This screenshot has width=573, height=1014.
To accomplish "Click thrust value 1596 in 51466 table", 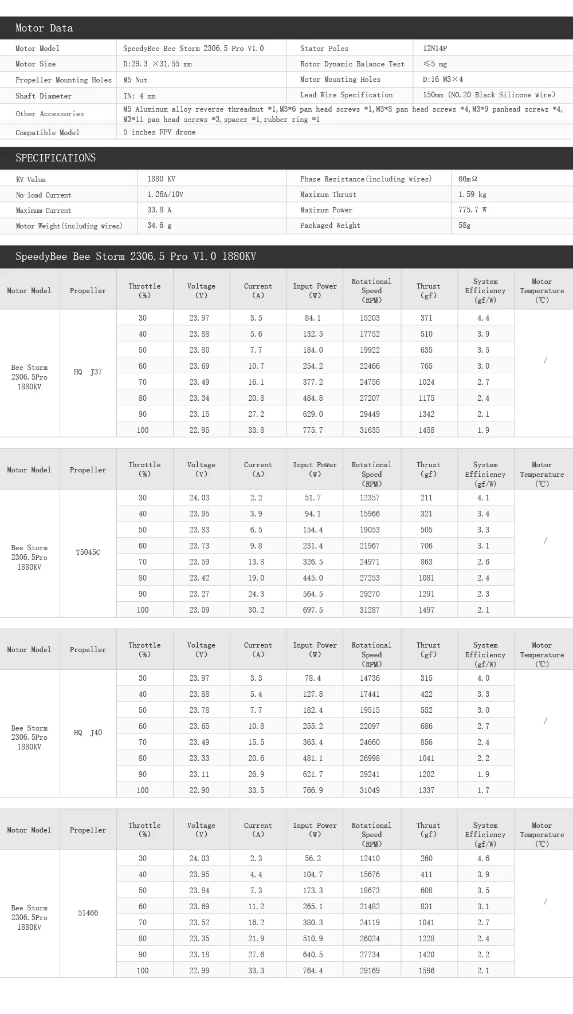I will click(426, 971).
